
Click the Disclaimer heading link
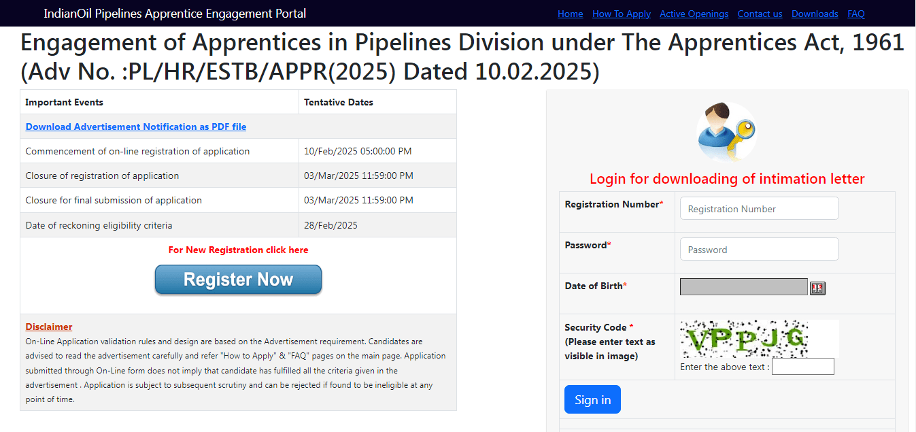click(x=49, y=327)
